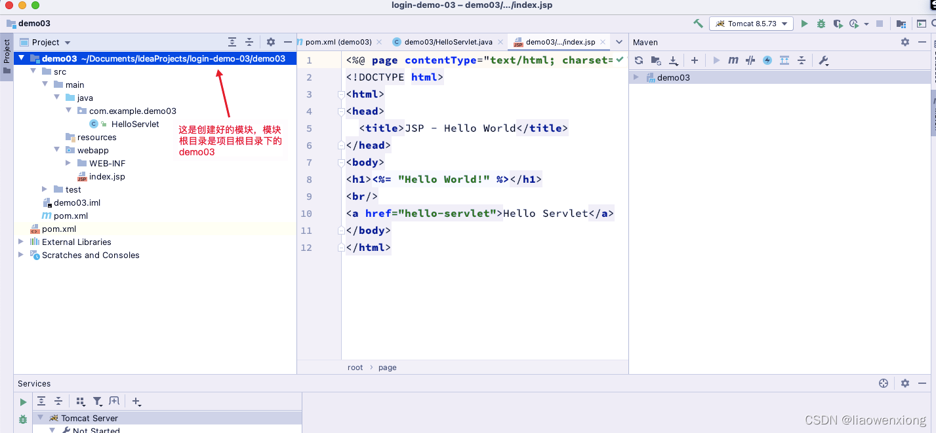Open Services Group By options
The height and width of the screenshot is (433, 936).
tap(81, 402)
